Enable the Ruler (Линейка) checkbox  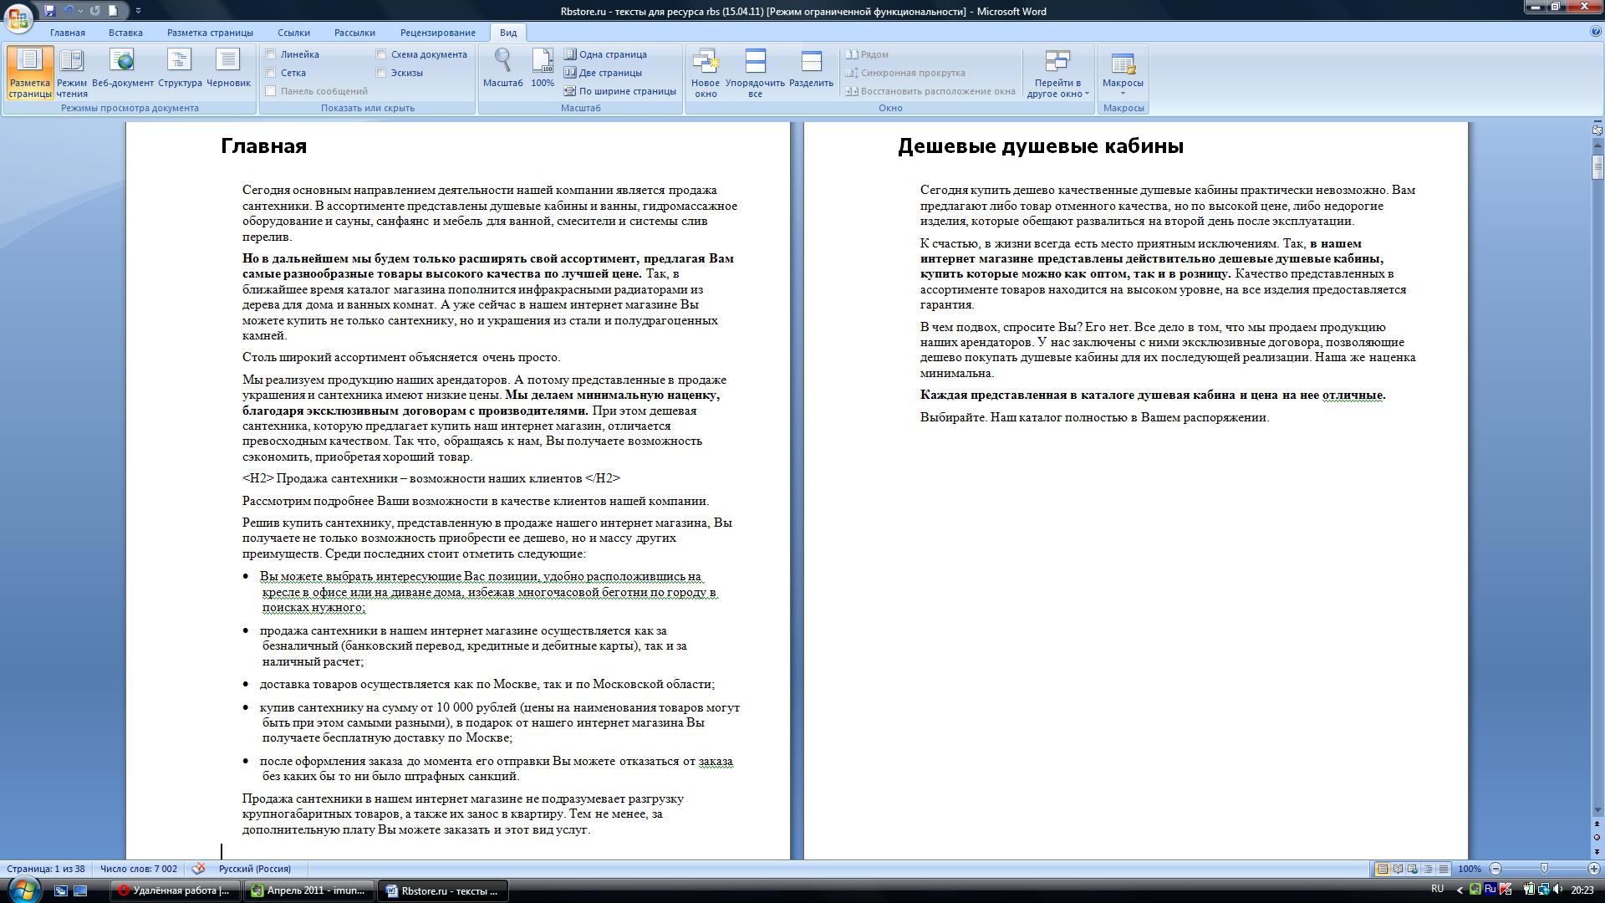[271, 54]
